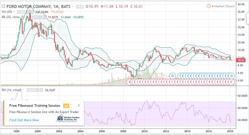The width and height of the screenshot is (249, 135).
Task: Open the Ford Motor Company symbol dropdown arrow
Action: coord(72,6)
